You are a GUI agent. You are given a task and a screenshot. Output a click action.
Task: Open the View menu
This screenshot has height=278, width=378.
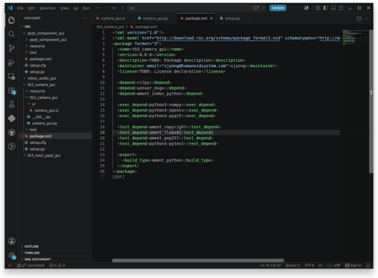[64, 8]
